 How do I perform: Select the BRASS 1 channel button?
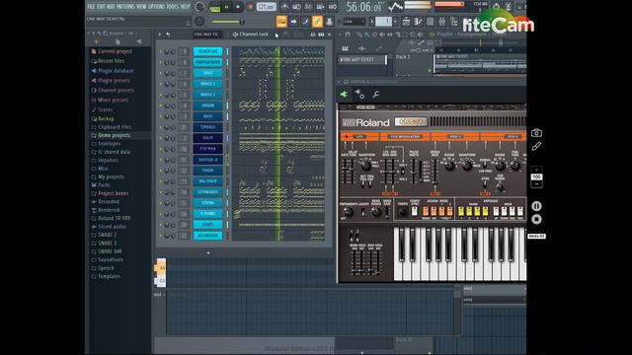[x=207, y=84]
